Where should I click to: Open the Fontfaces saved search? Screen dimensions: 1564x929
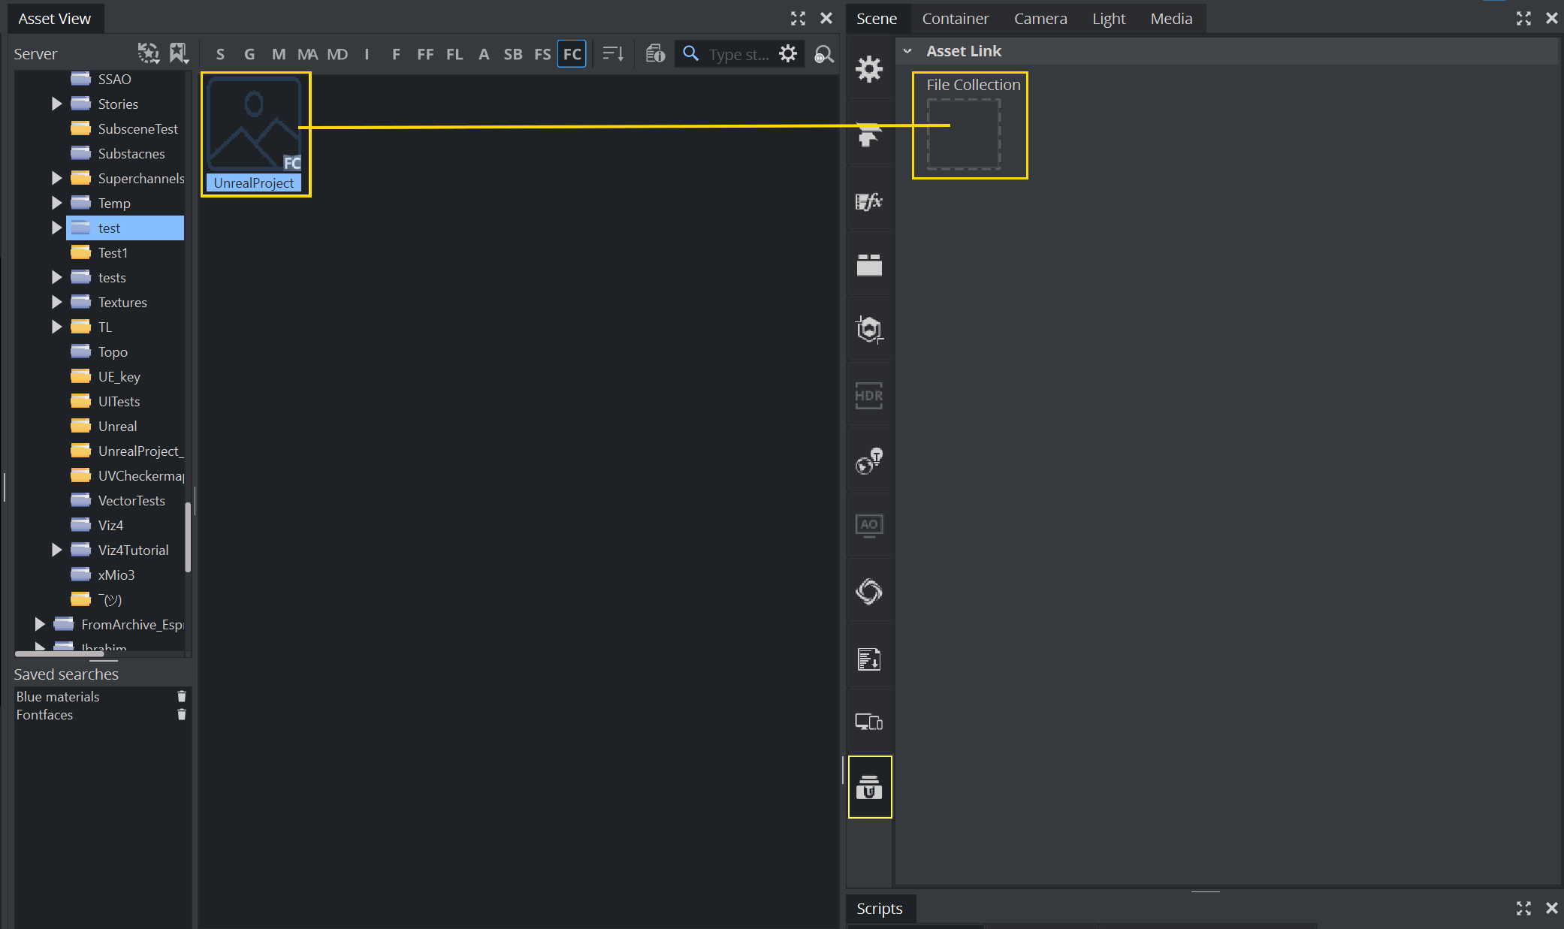coord(45,715)
